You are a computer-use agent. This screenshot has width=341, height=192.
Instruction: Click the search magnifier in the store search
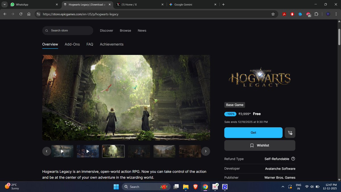(x=47, y=30)
